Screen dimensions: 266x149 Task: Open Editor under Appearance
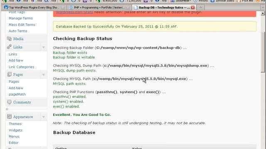pyautogui.click(x=14, y=143)
